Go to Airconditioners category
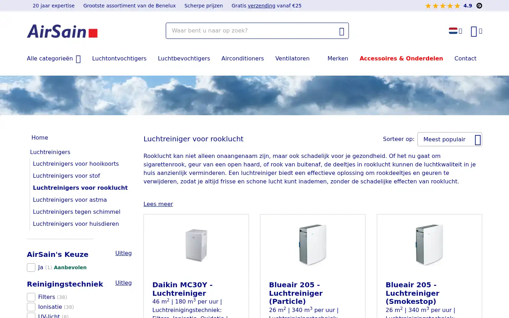Viewport: 509px width, 318px height. (x=242, y=59)
